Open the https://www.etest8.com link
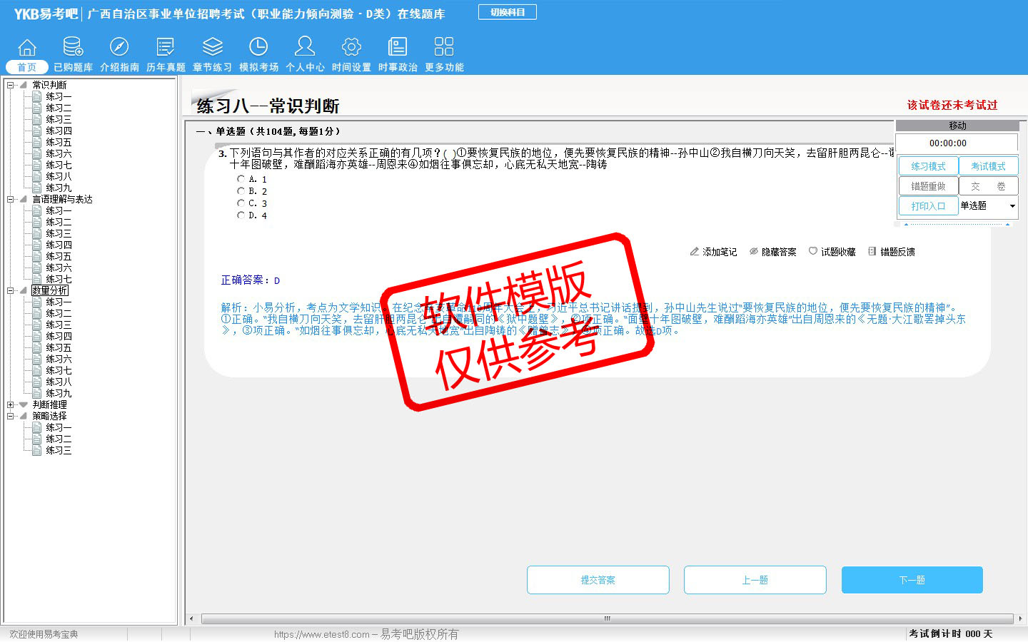This screenshot has width=1028, height=642. (321, 634)
